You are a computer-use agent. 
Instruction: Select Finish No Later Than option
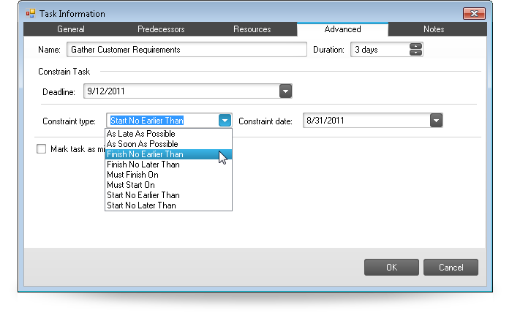point(168,164)
